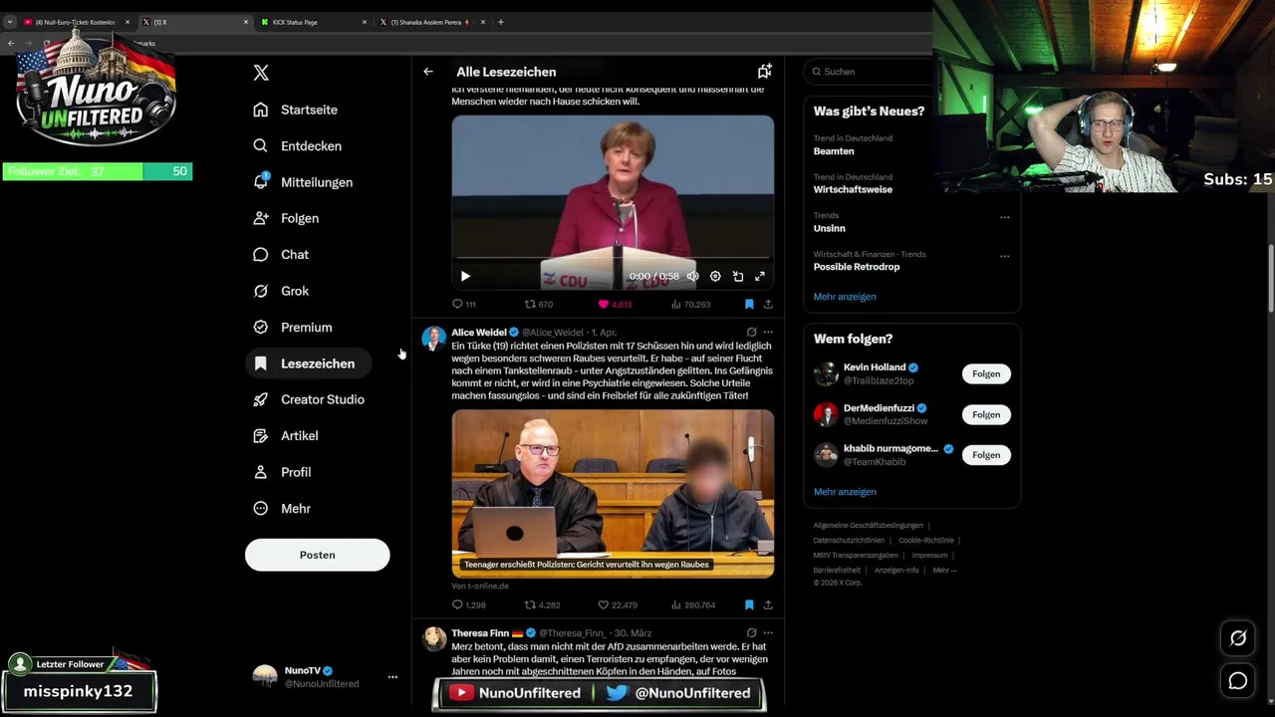Remove bookmark from Alice Weidel post
The width and height of the screenshot is (1275, 717).
click(749, 604)
